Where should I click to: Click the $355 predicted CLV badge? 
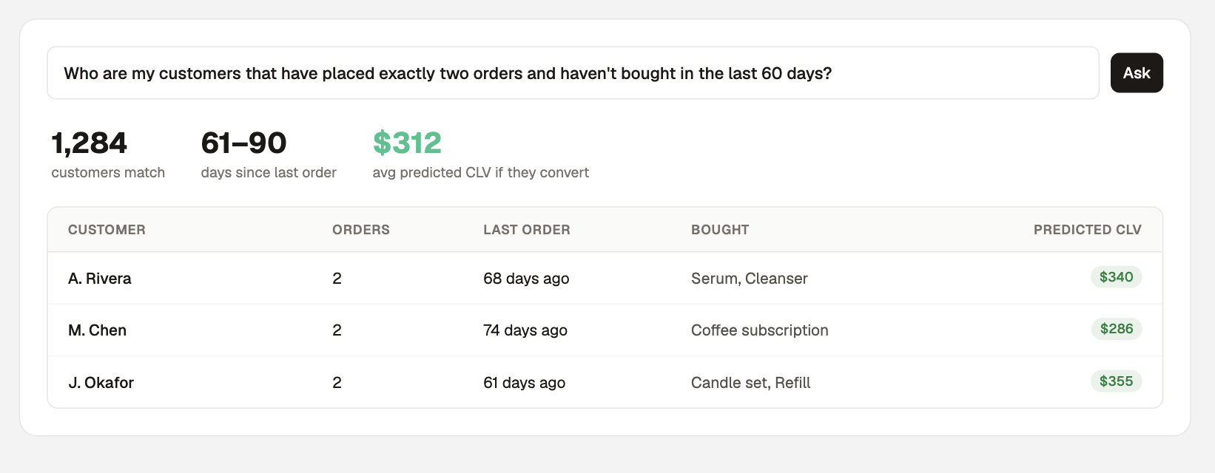point(1117,381)
